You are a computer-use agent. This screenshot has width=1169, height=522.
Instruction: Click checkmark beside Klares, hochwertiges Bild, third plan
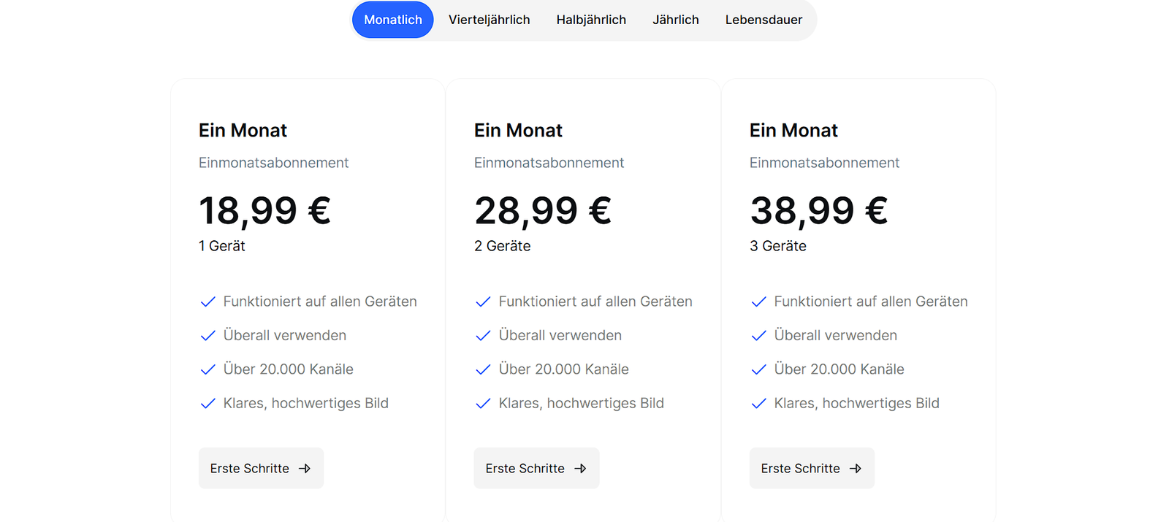tap(758, 403)
